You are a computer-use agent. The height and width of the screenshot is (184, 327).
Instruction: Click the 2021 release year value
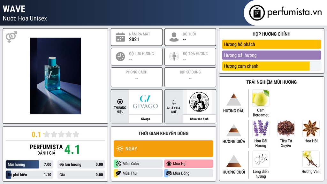pos(134,39)
